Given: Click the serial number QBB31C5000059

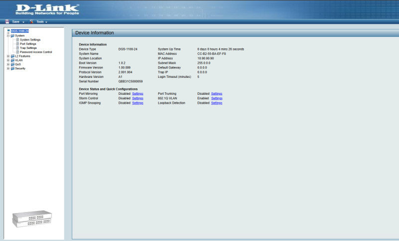Looking at the screenshot, I should pos(130,81).
